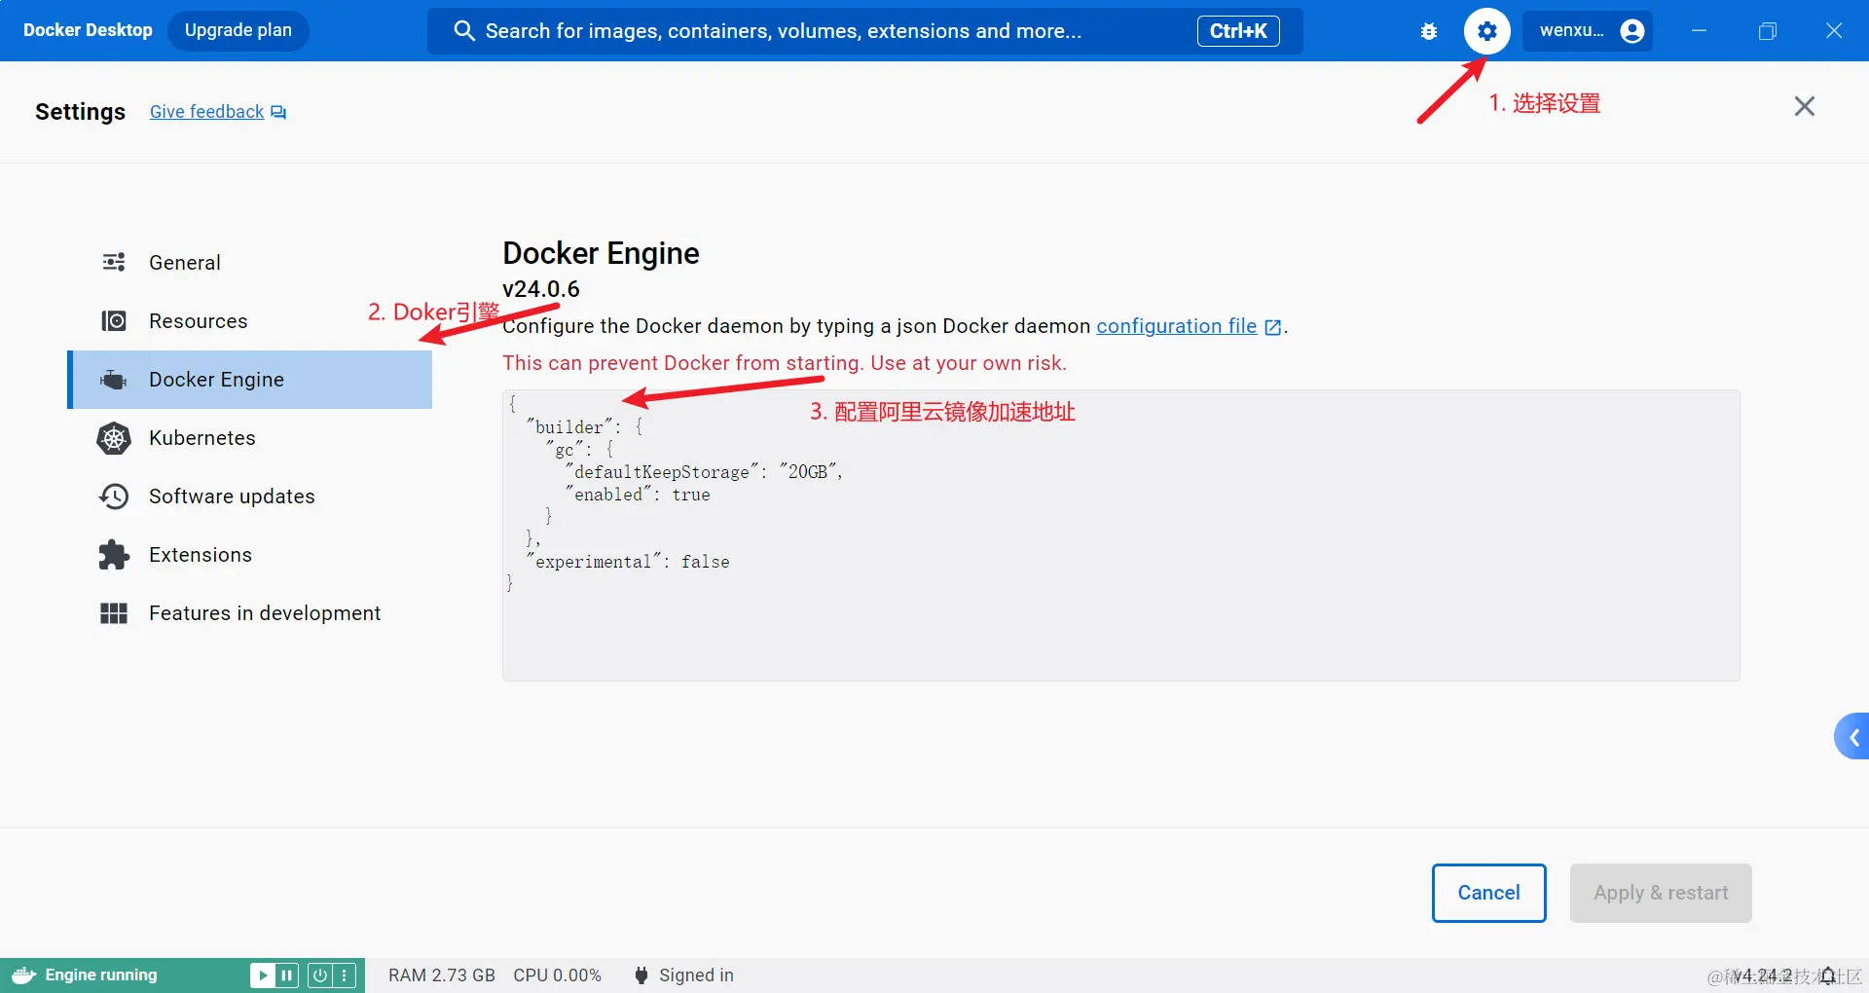1869x993 pixels.
Task: Open the engine three-dot options menu
Action: (x=345, y=975)
